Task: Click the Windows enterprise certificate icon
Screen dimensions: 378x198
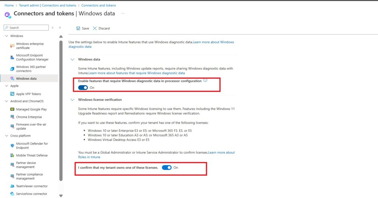Action: coord(12,46)
